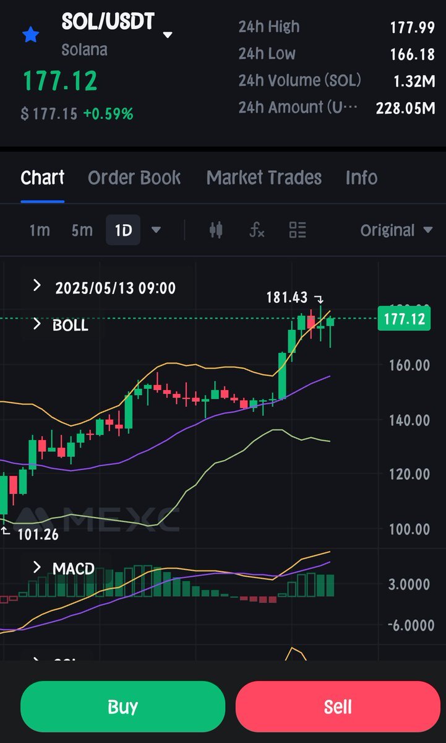Tap the 24h Volume value 1.32M

point(414,81)
